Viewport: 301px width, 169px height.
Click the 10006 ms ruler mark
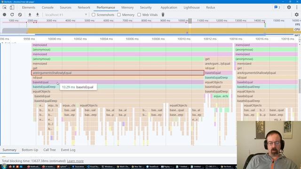132,39
